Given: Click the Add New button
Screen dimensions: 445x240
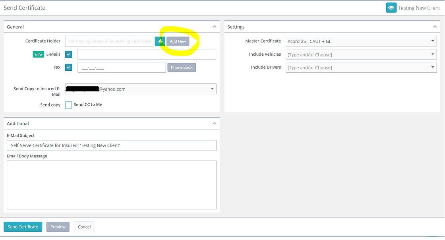Looking at the screenshot, I should [x=178, y=41].
